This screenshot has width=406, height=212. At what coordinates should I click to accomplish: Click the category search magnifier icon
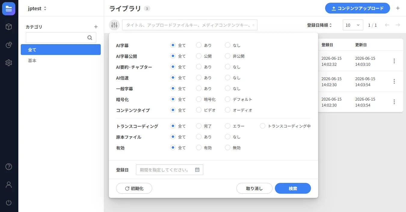(90, 38)
